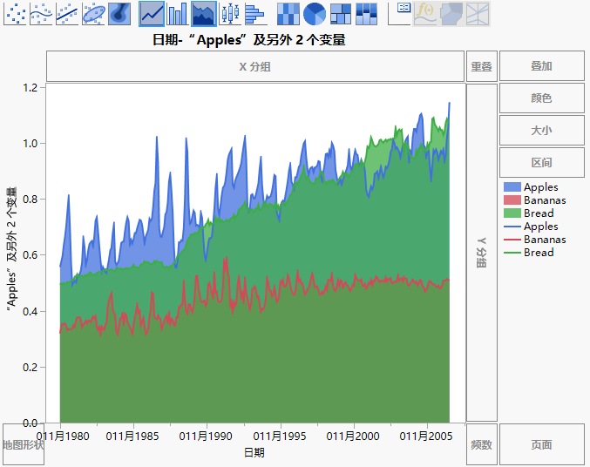
Task: Select the Treemap element icon
Action: tap(341, 13)
